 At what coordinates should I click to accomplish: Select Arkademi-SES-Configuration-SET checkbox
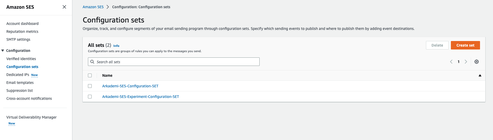click(90, 86)
